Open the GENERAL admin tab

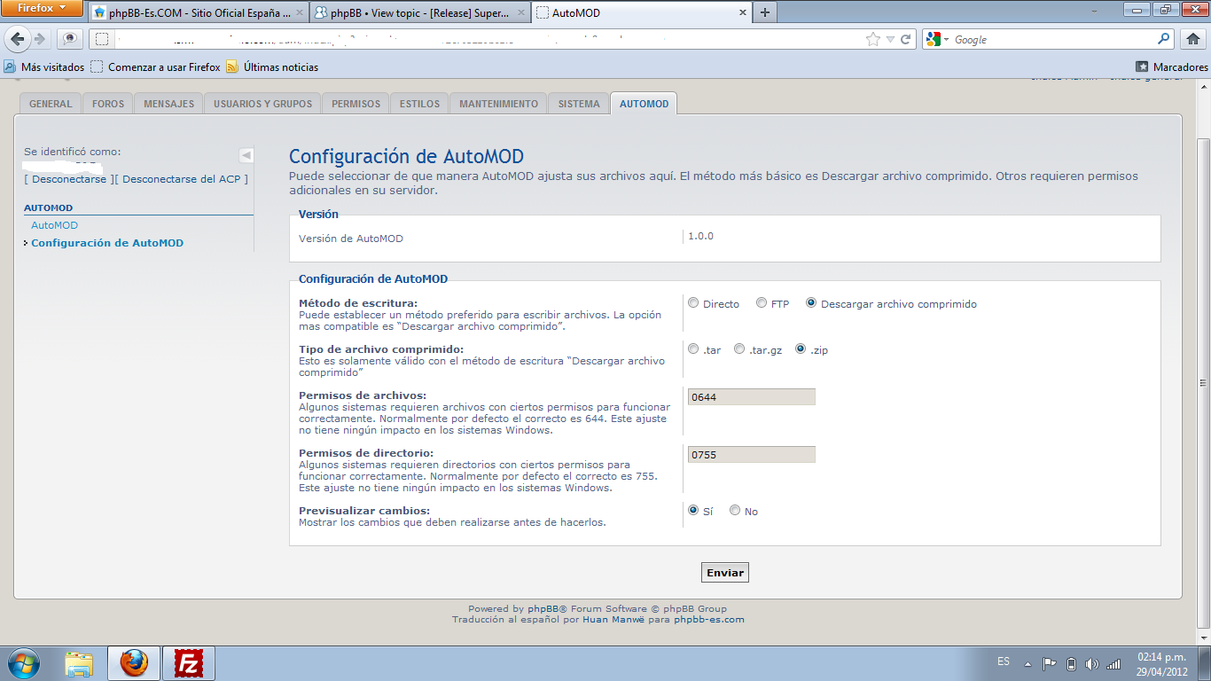click(x=51, y=104)
